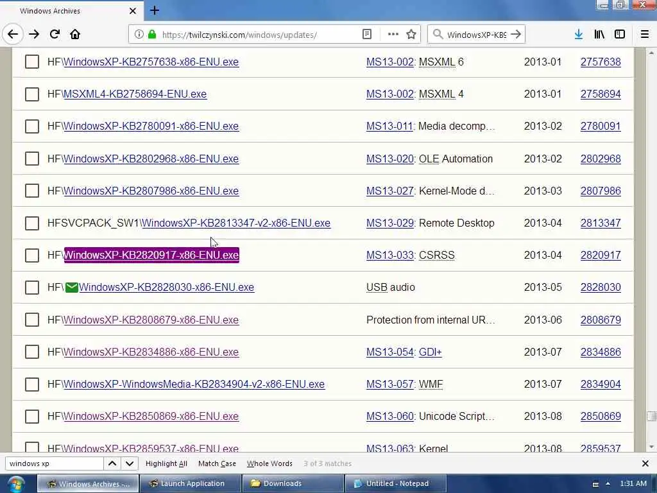
Task: Open Firefox hamburger menu
Action: pyautogui.click(x=645, y=35)
